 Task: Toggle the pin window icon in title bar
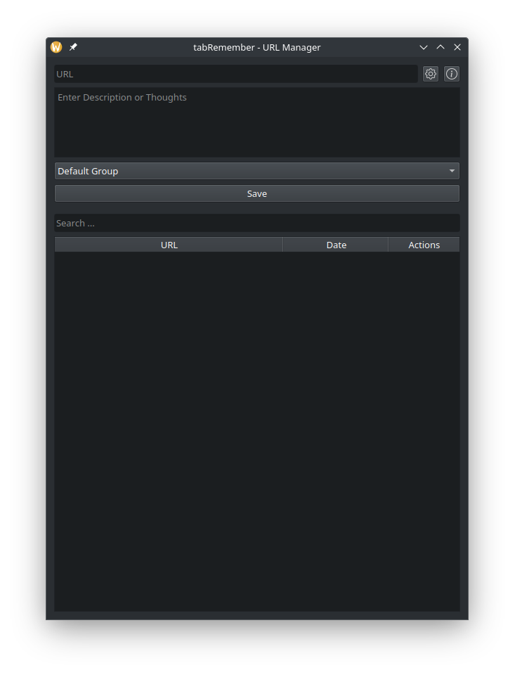point(73,47)
